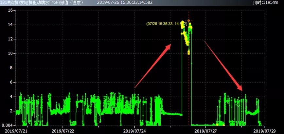Select the 2019/07/22 date on x-axis
This screenshot has width=284, height=134.
(63, 131)
